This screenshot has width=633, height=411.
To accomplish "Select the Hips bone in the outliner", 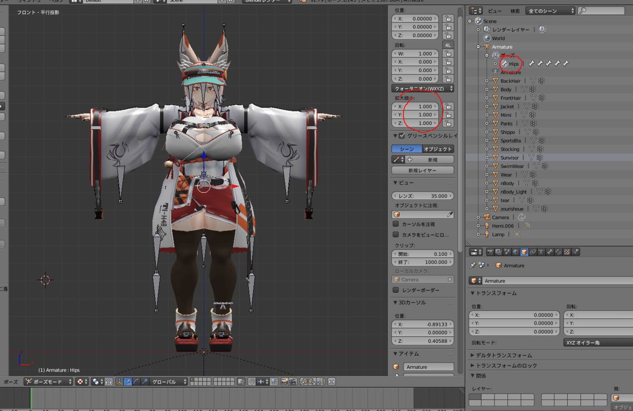I will point(514,64).
